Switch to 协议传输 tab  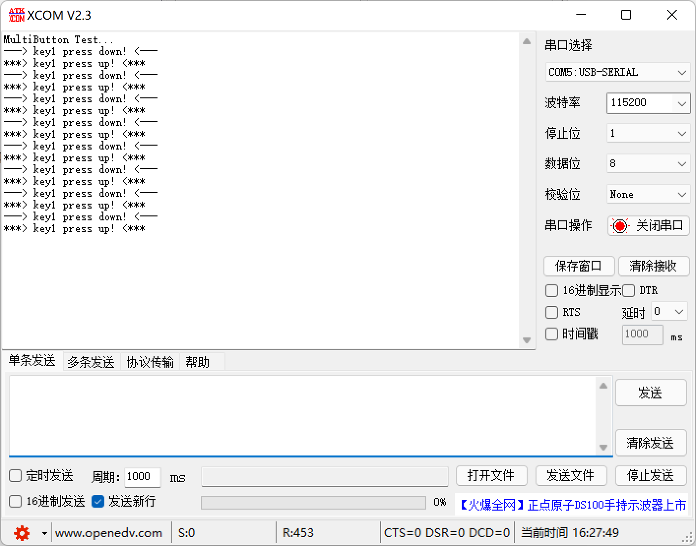tap(150, 362)
